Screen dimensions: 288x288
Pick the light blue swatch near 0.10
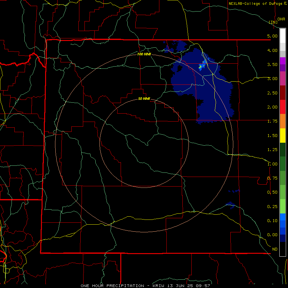(283, 217)
